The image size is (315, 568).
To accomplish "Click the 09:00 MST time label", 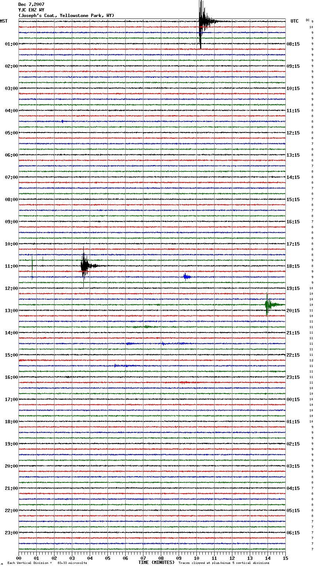I will [x=11, y=221].
